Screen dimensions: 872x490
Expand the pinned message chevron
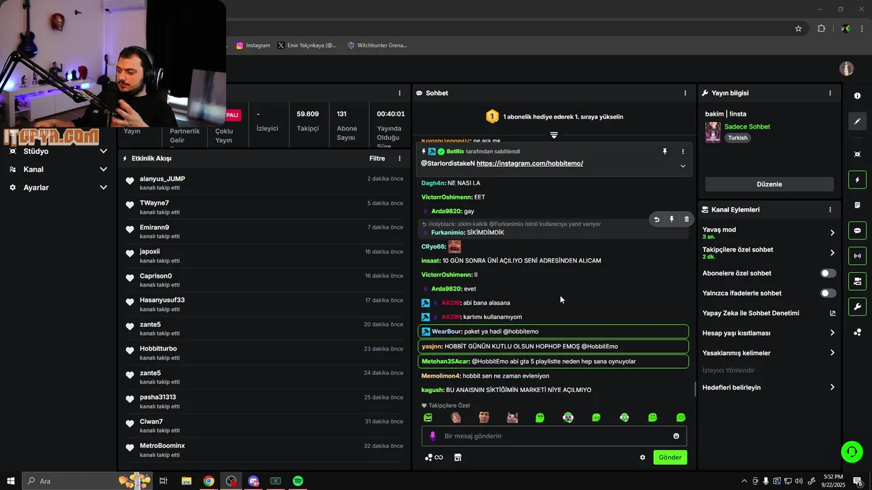(683, 166)
